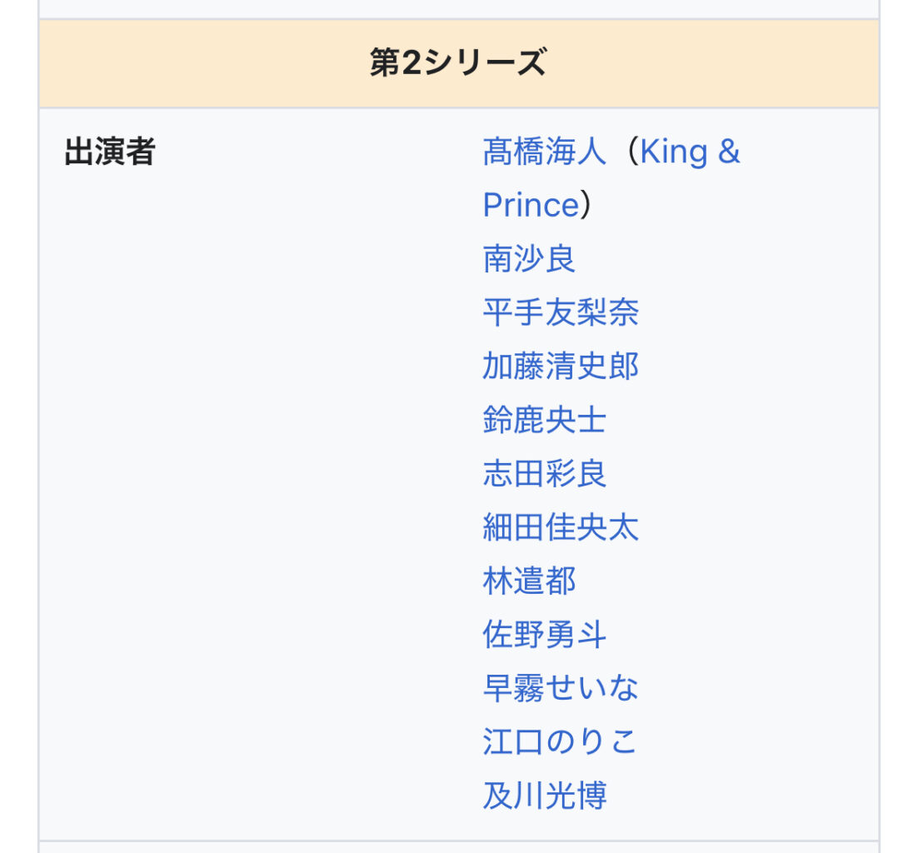Screen dimensions: 918x853
Task: Follow the 佐野勇斗 link
Action: pos(545,635)
